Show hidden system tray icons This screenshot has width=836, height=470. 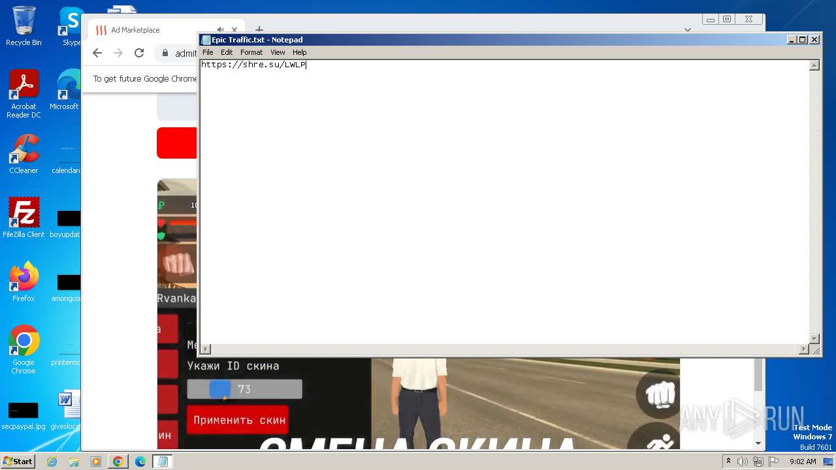tap(729, 462)
